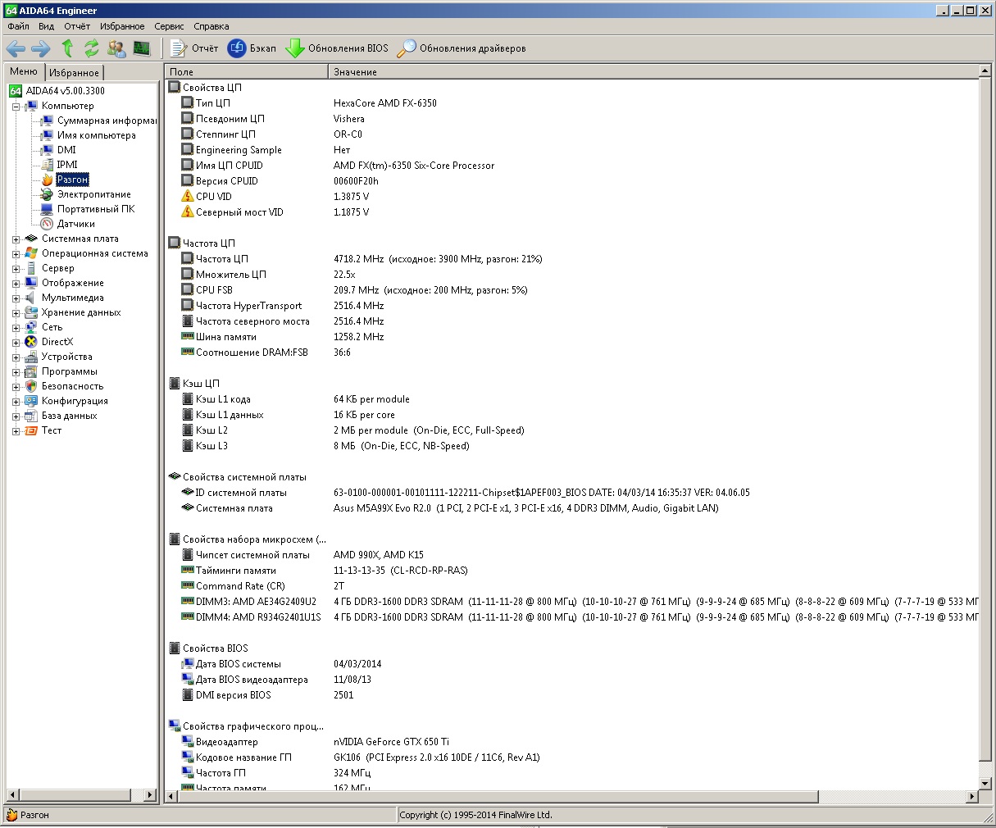Click the Безопасность shield icon
This screenshot has width=996, height=828.
tap(31, 386)
